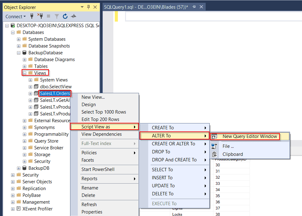The height and width of the screenshot is (216, 302).
Task: Expand the Tables node under BackupDatabase
Action: click(x=24, y=66)
